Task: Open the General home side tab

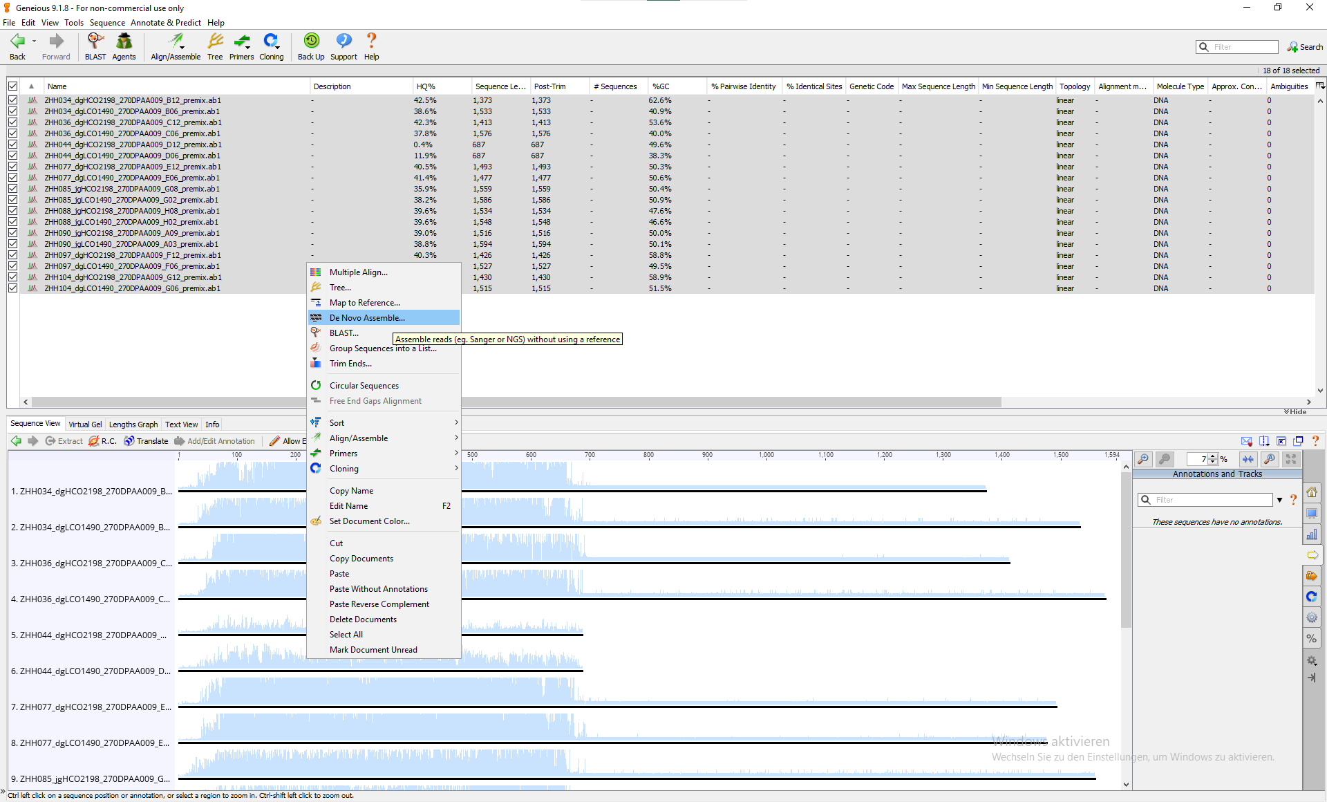Action: click(x=1311, y=492)
